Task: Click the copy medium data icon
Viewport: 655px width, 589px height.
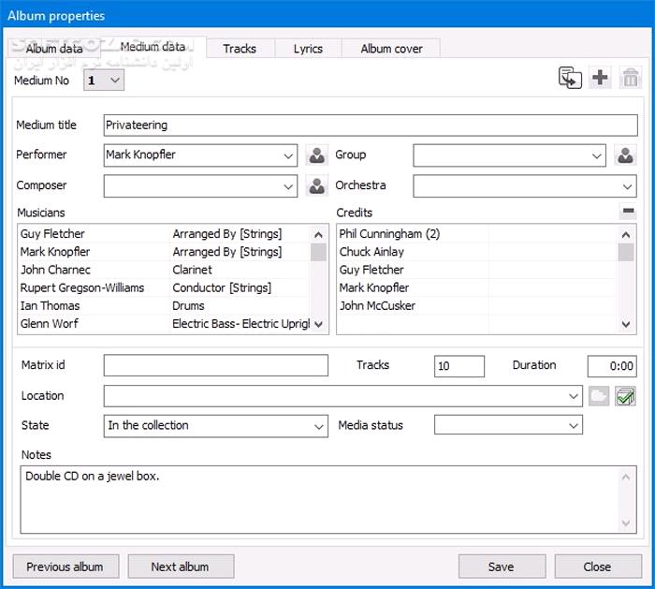Action: [570, 79]
